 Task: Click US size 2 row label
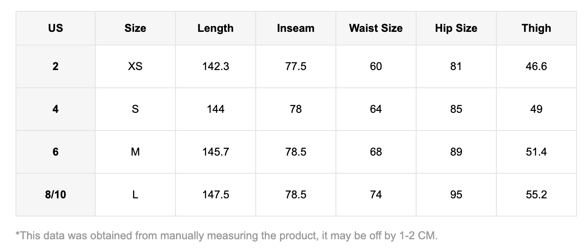pyautogui.click(x=56, y=66)
